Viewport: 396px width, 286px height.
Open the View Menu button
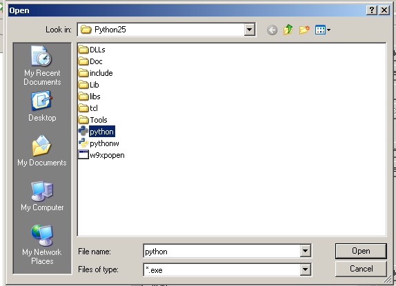click(x=323, y=30)
